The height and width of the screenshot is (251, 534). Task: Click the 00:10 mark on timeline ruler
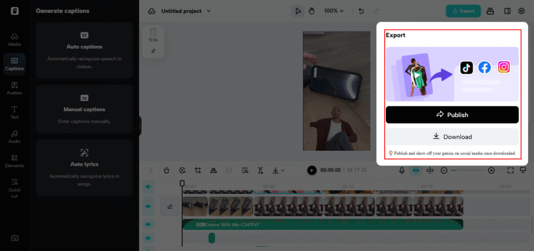tap(347, 186)
